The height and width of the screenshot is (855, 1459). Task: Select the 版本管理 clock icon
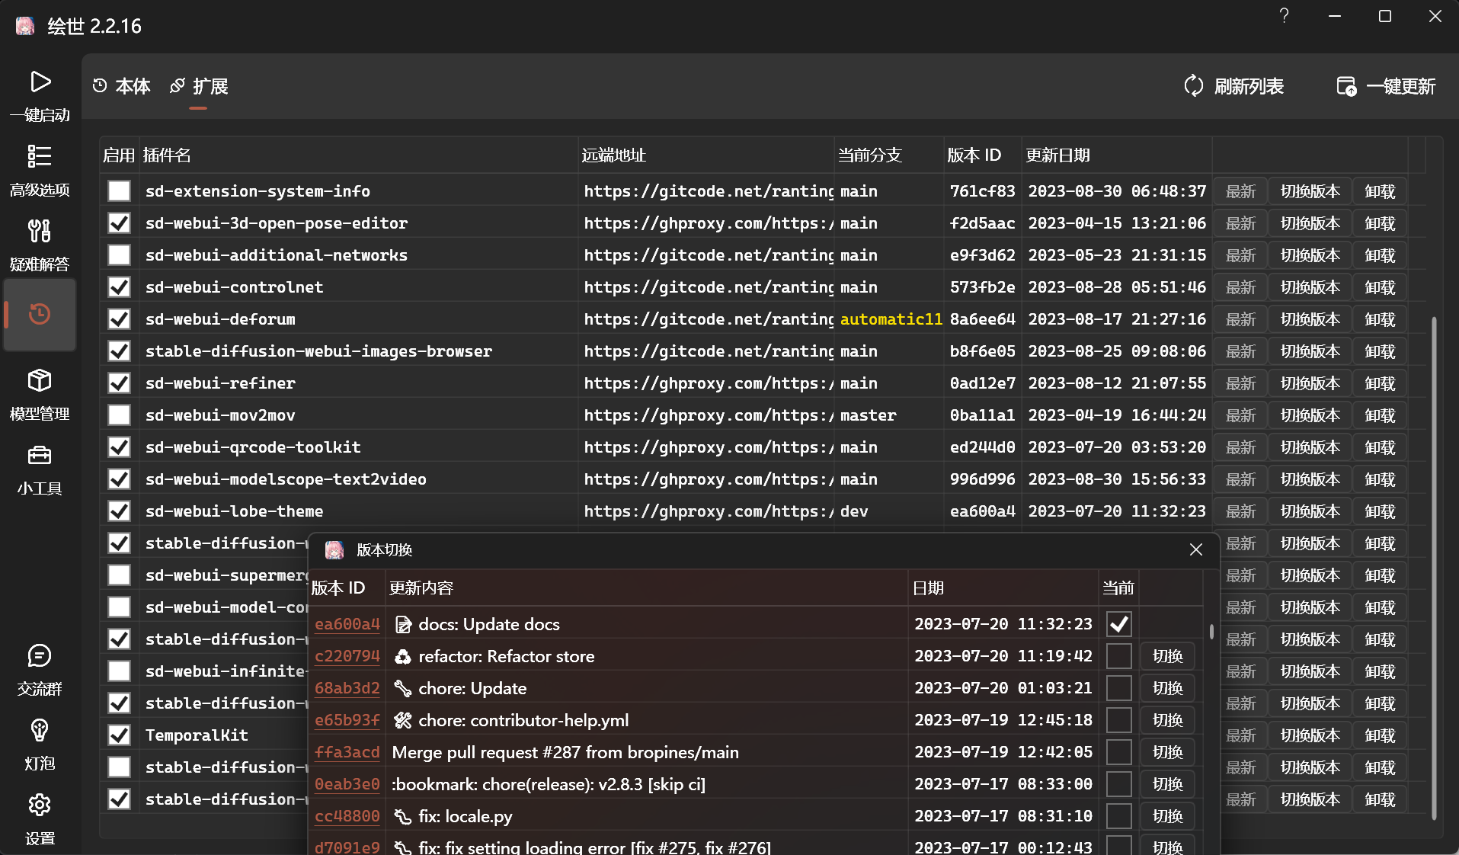(x=40, y=312)
